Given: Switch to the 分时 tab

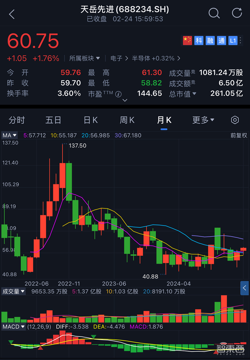Looking at the screenshot, I should tap(16, 120).
